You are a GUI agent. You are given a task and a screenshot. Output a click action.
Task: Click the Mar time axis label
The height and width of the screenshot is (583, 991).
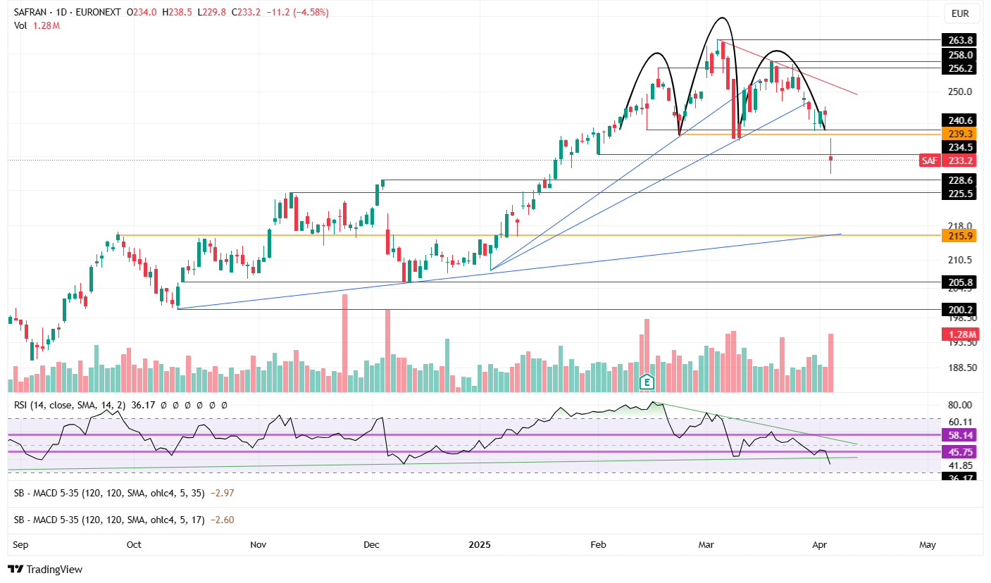tap(706, 544)
